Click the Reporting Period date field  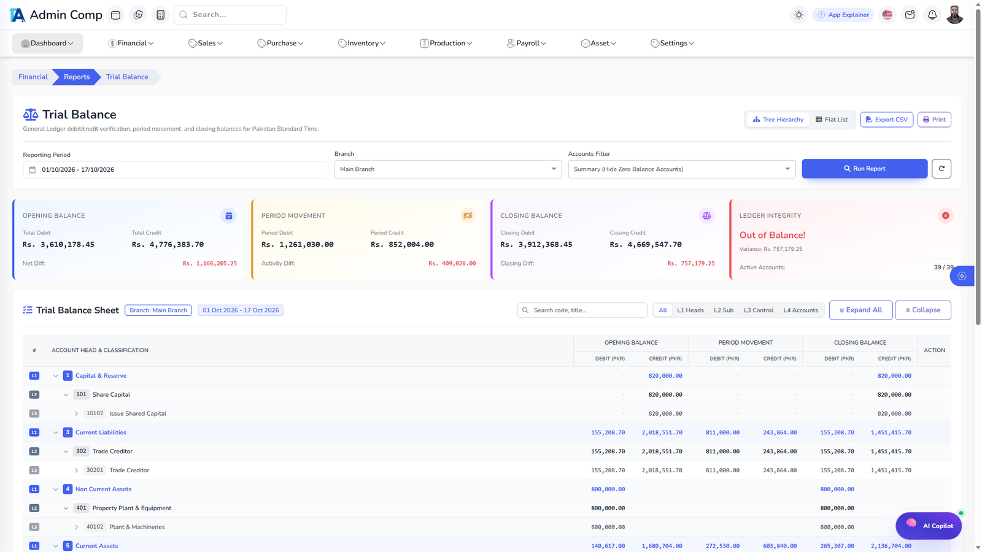point(175,170)
